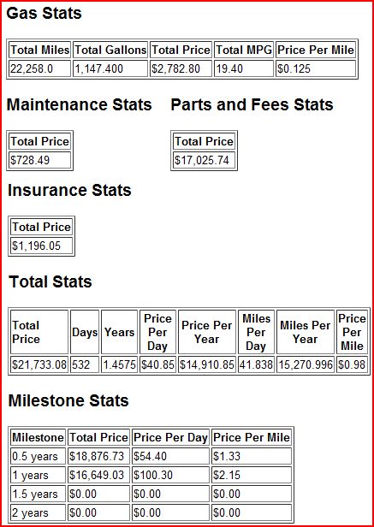
Task: Select the Total Gallons header cell
Action: pos(110,50)
